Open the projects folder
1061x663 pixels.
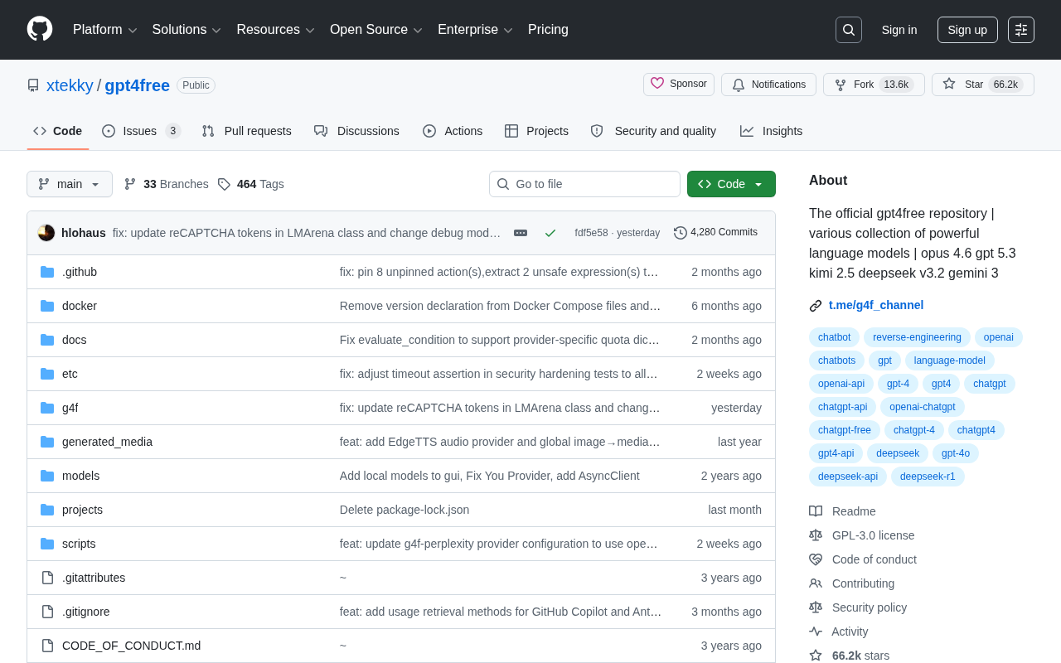click(x=82, y=510)
